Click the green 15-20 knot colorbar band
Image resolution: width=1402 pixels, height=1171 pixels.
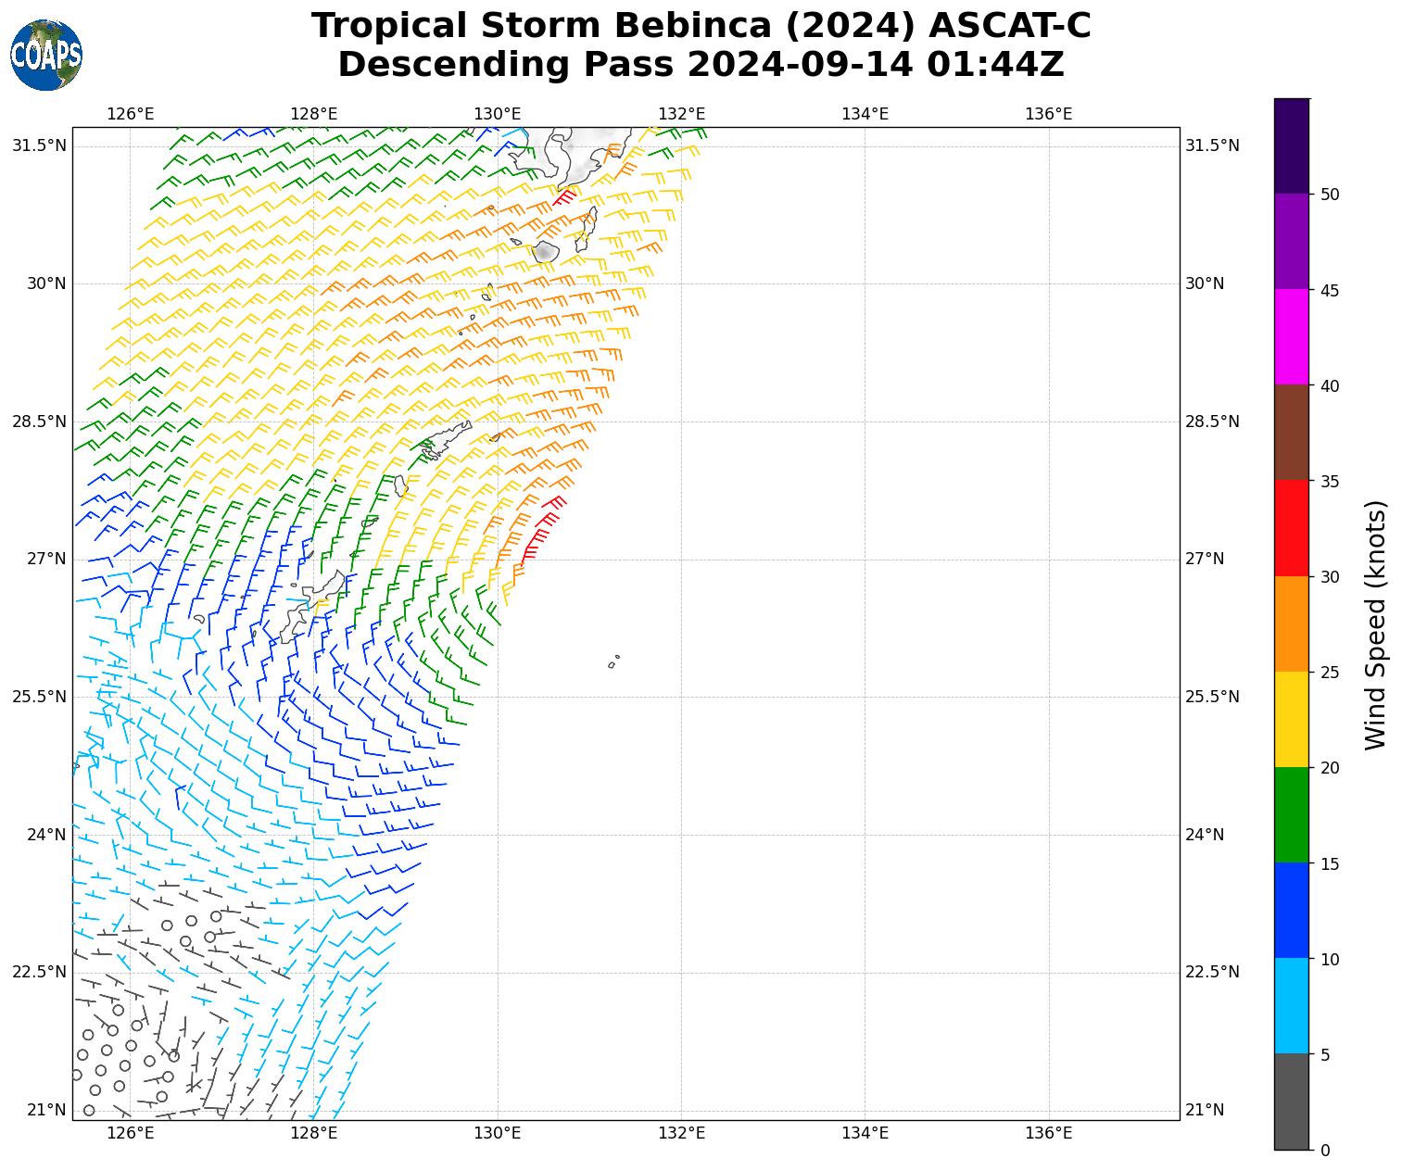coord(1291,814)
